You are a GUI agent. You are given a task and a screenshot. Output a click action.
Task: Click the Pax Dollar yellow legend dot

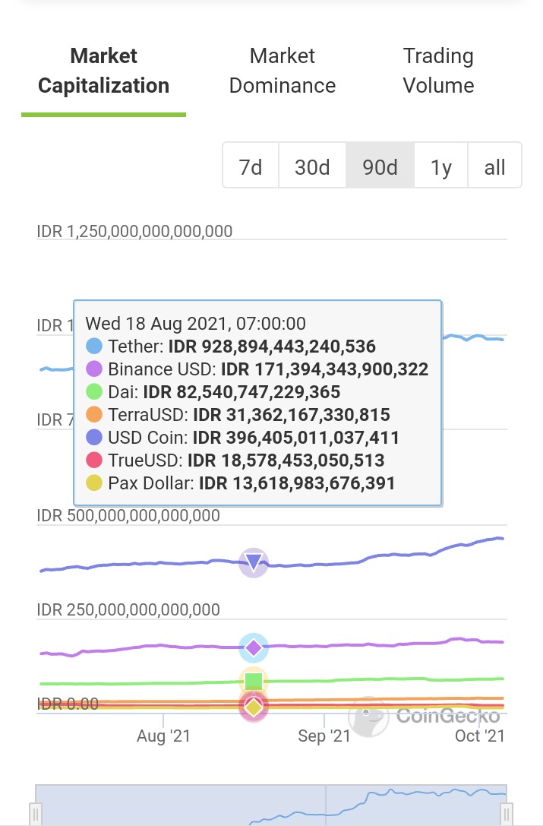click(93, 483)
